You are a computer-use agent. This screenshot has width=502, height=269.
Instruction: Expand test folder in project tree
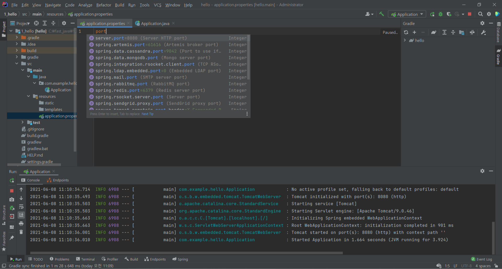[22, 122]
